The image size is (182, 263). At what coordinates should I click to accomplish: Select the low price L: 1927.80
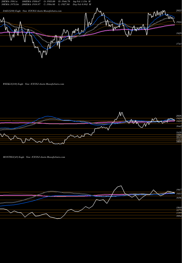pos(64,4)
